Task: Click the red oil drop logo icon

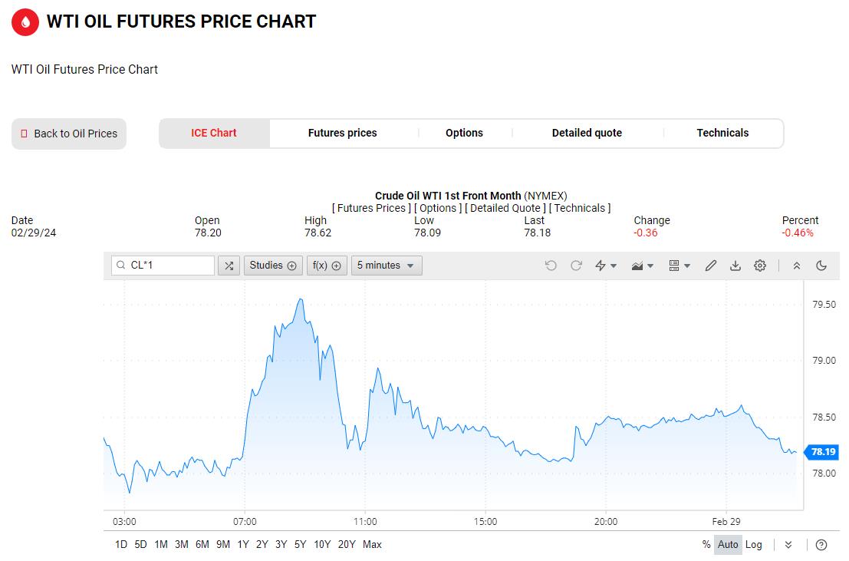Action: (25, 21)
